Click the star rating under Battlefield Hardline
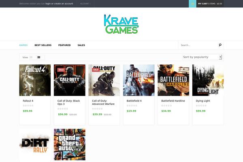 (x=166, y=106)
